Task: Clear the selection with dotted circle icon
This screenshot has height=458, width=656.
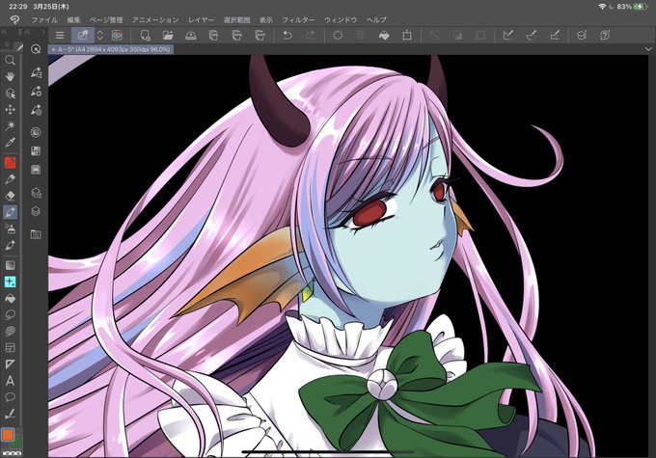Action: (x=338, y=35)
